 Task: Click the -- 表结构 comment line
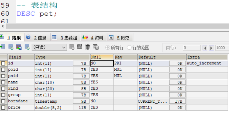pyautogui.click(x=37, y=6)
